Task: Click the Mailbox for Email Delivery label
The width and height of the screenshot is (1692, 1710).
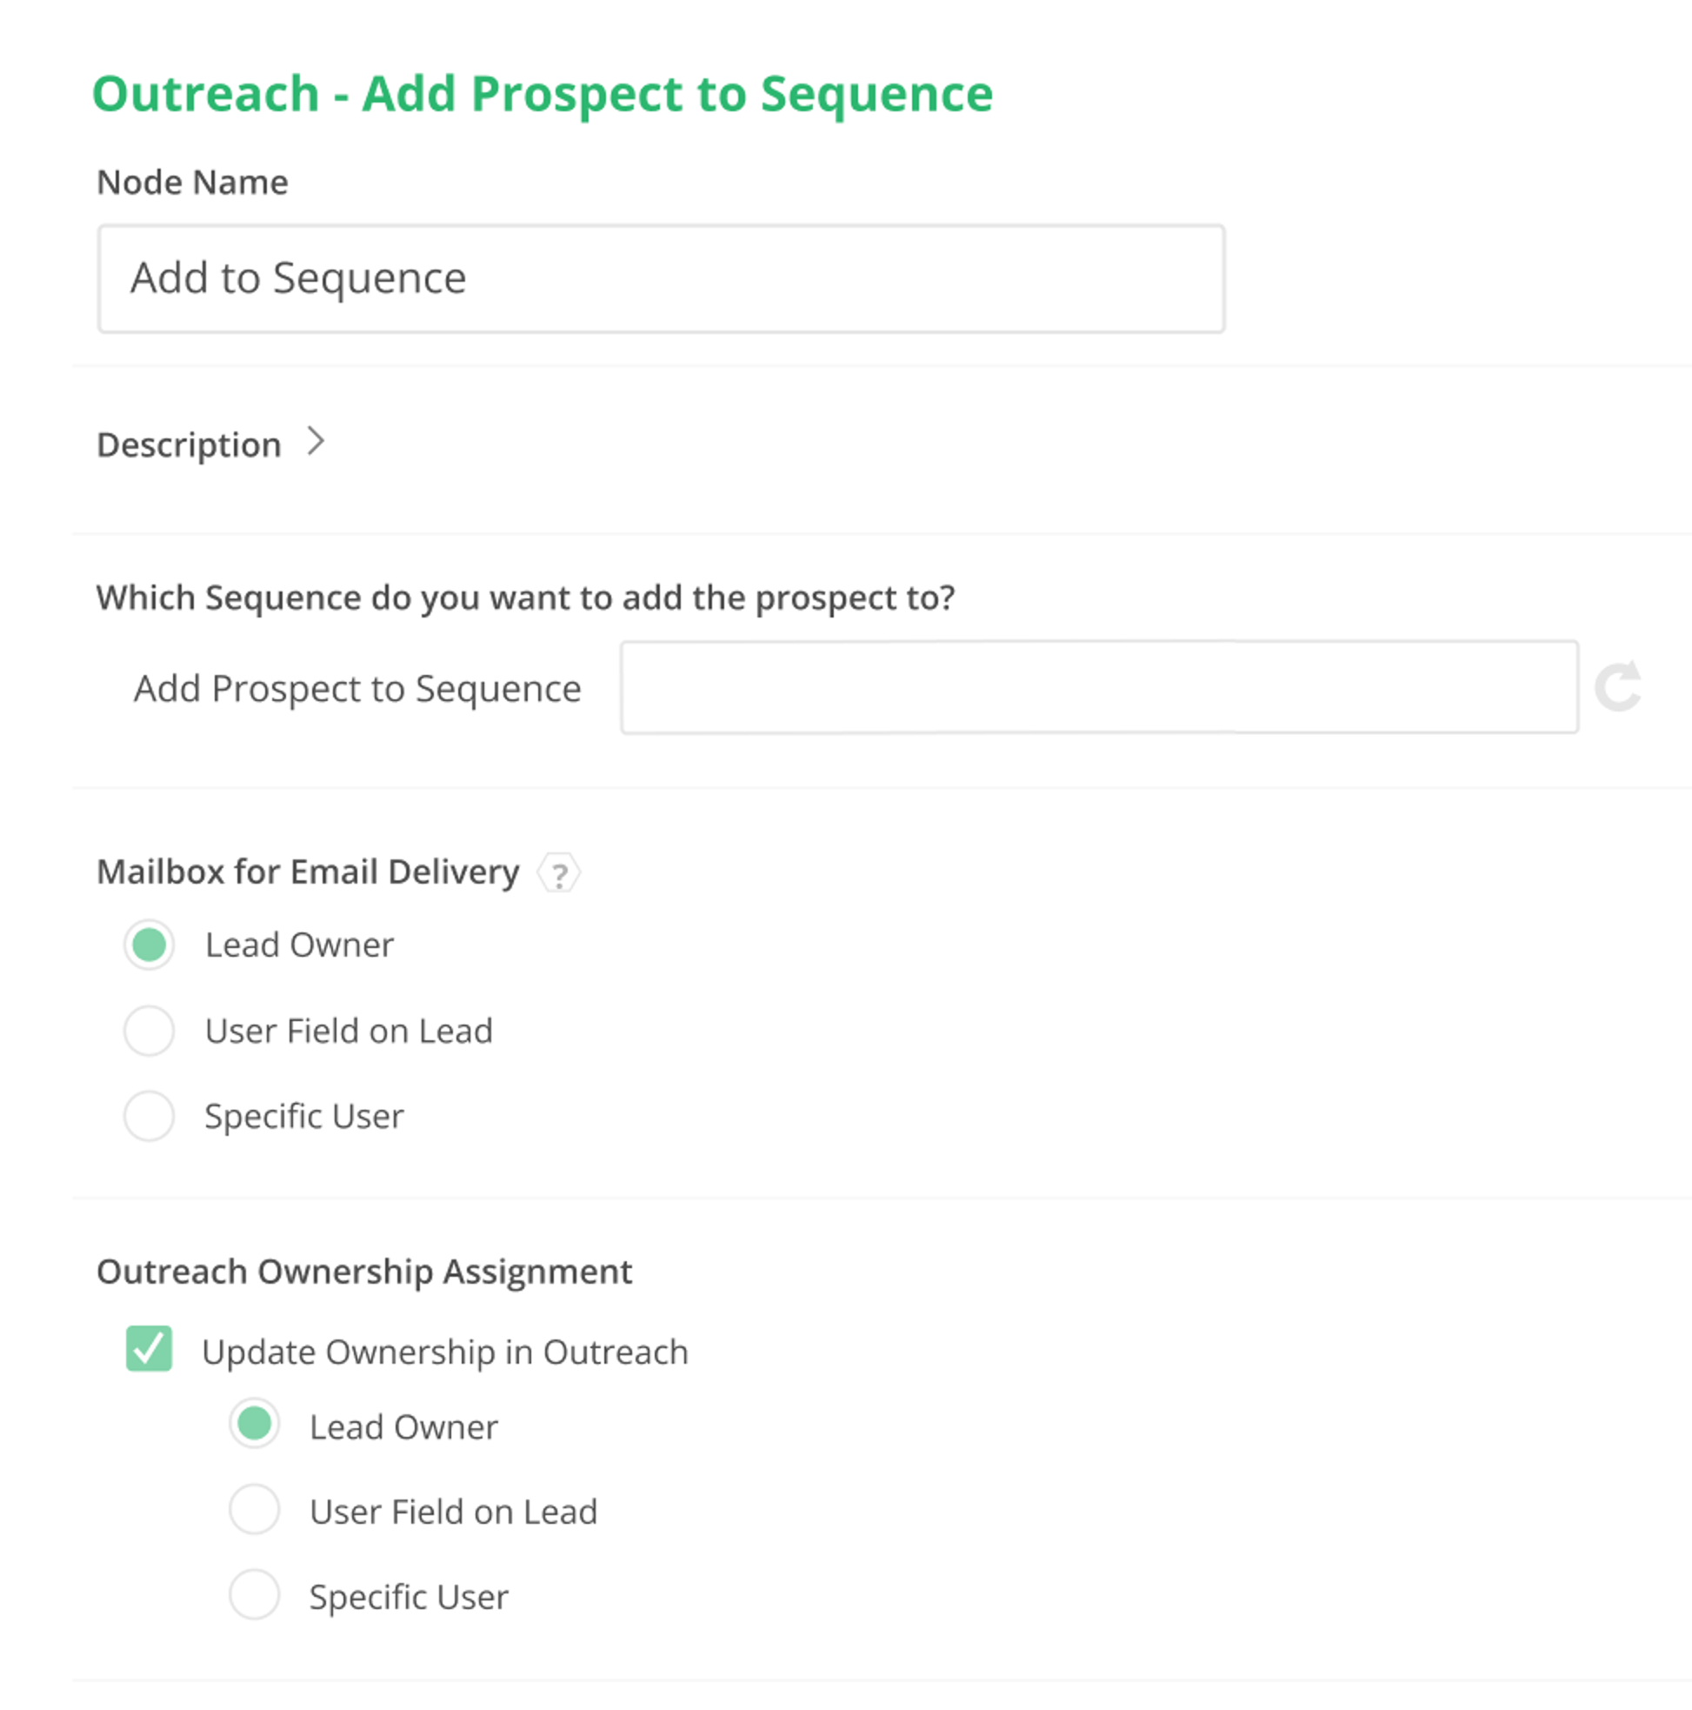Action: tap(308, 872)
